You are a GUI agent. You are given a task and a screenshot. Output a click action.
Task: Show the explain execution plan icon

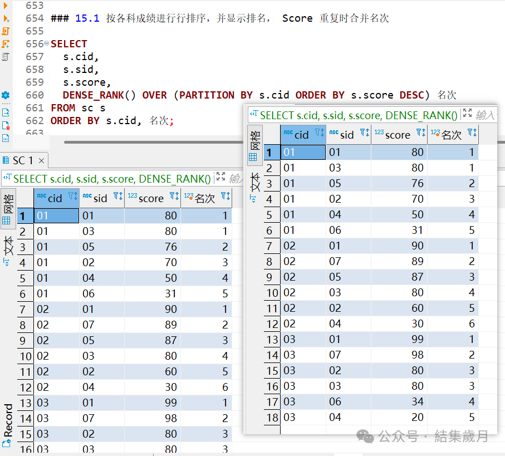click(6, 57)
